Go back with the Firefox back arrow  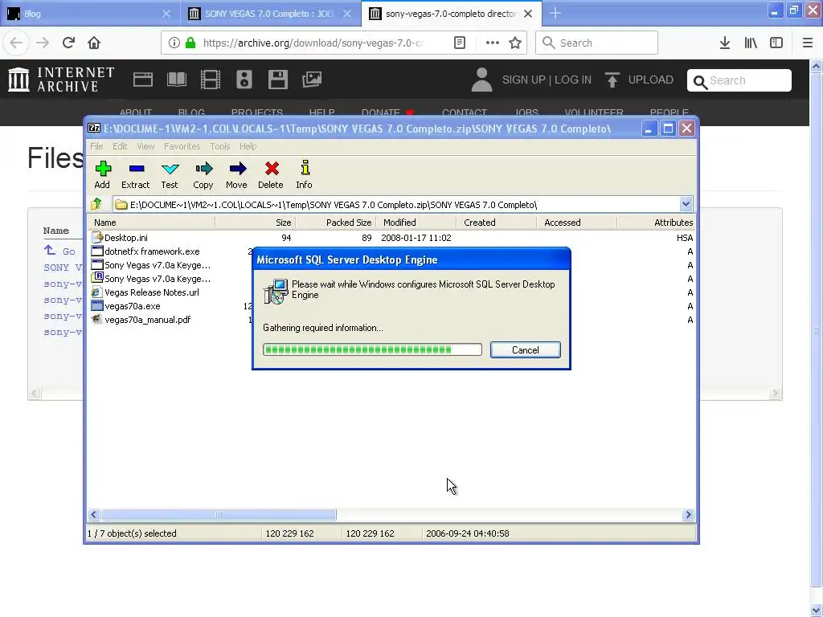(16, 43)
